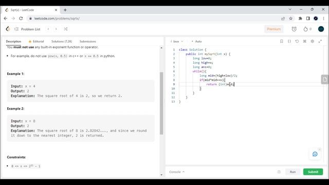Click the bookmark icon in editor toolbar
The width and height of the screenshot is (329, 185).
(x=282, y=41)
